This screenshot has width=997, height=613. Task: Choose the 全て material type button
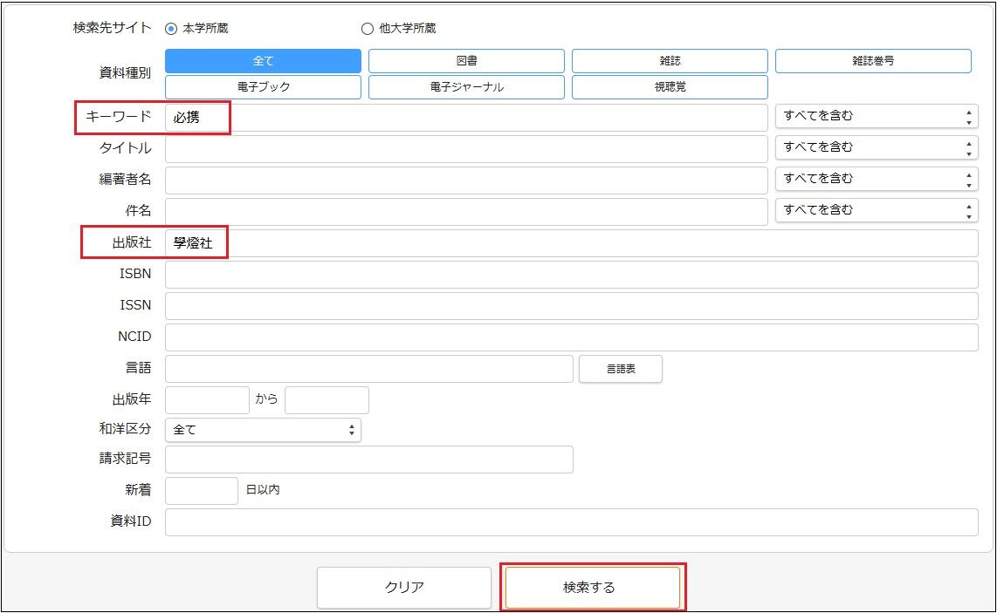[264, 61]
